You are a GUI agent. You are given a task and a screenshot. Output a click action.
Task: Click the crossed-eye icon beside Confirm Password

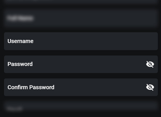coord(150,87)
